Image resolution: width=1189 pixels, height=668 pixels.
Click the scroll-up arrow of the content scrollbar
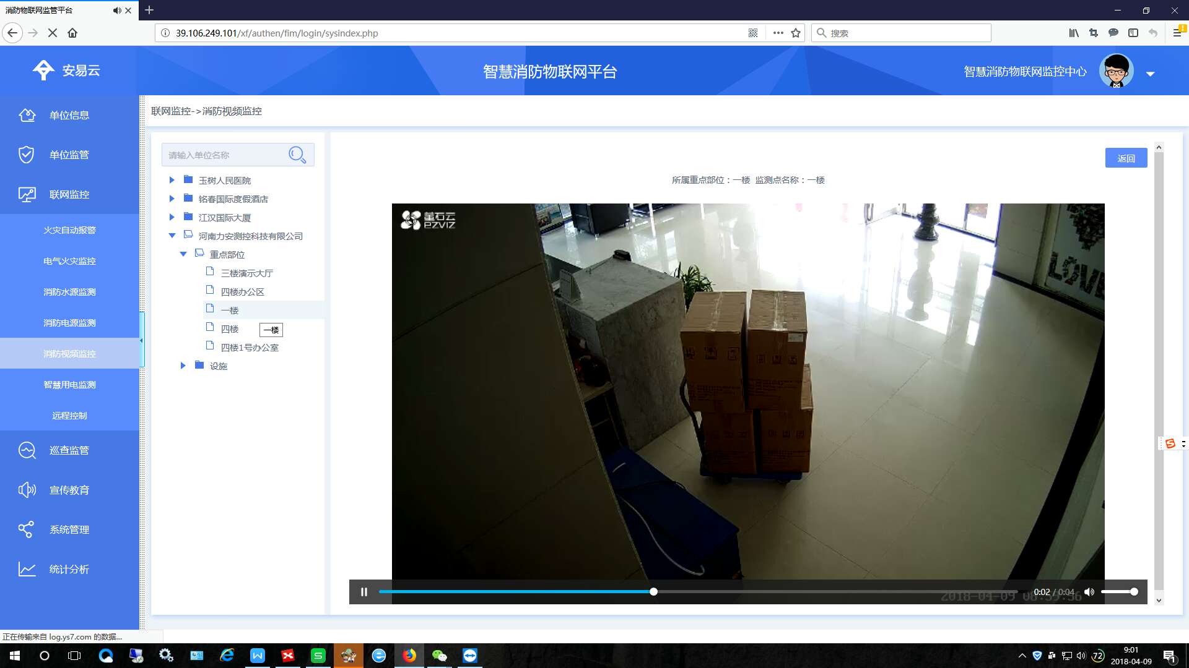(x=1159, y=148)
